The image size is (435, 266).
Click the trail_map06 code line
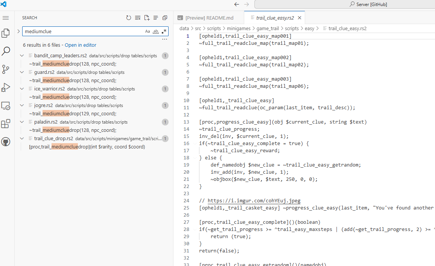click(x=254, y=86)
